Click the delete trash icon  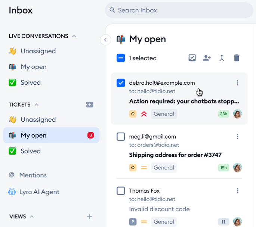pos(237,58)
